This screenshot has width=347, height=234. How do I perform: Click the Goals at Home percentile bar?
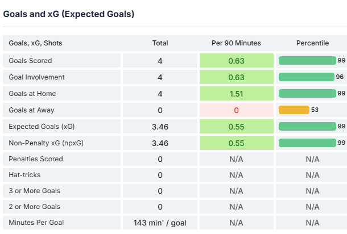pyautogui.click(x=307, y=94)
